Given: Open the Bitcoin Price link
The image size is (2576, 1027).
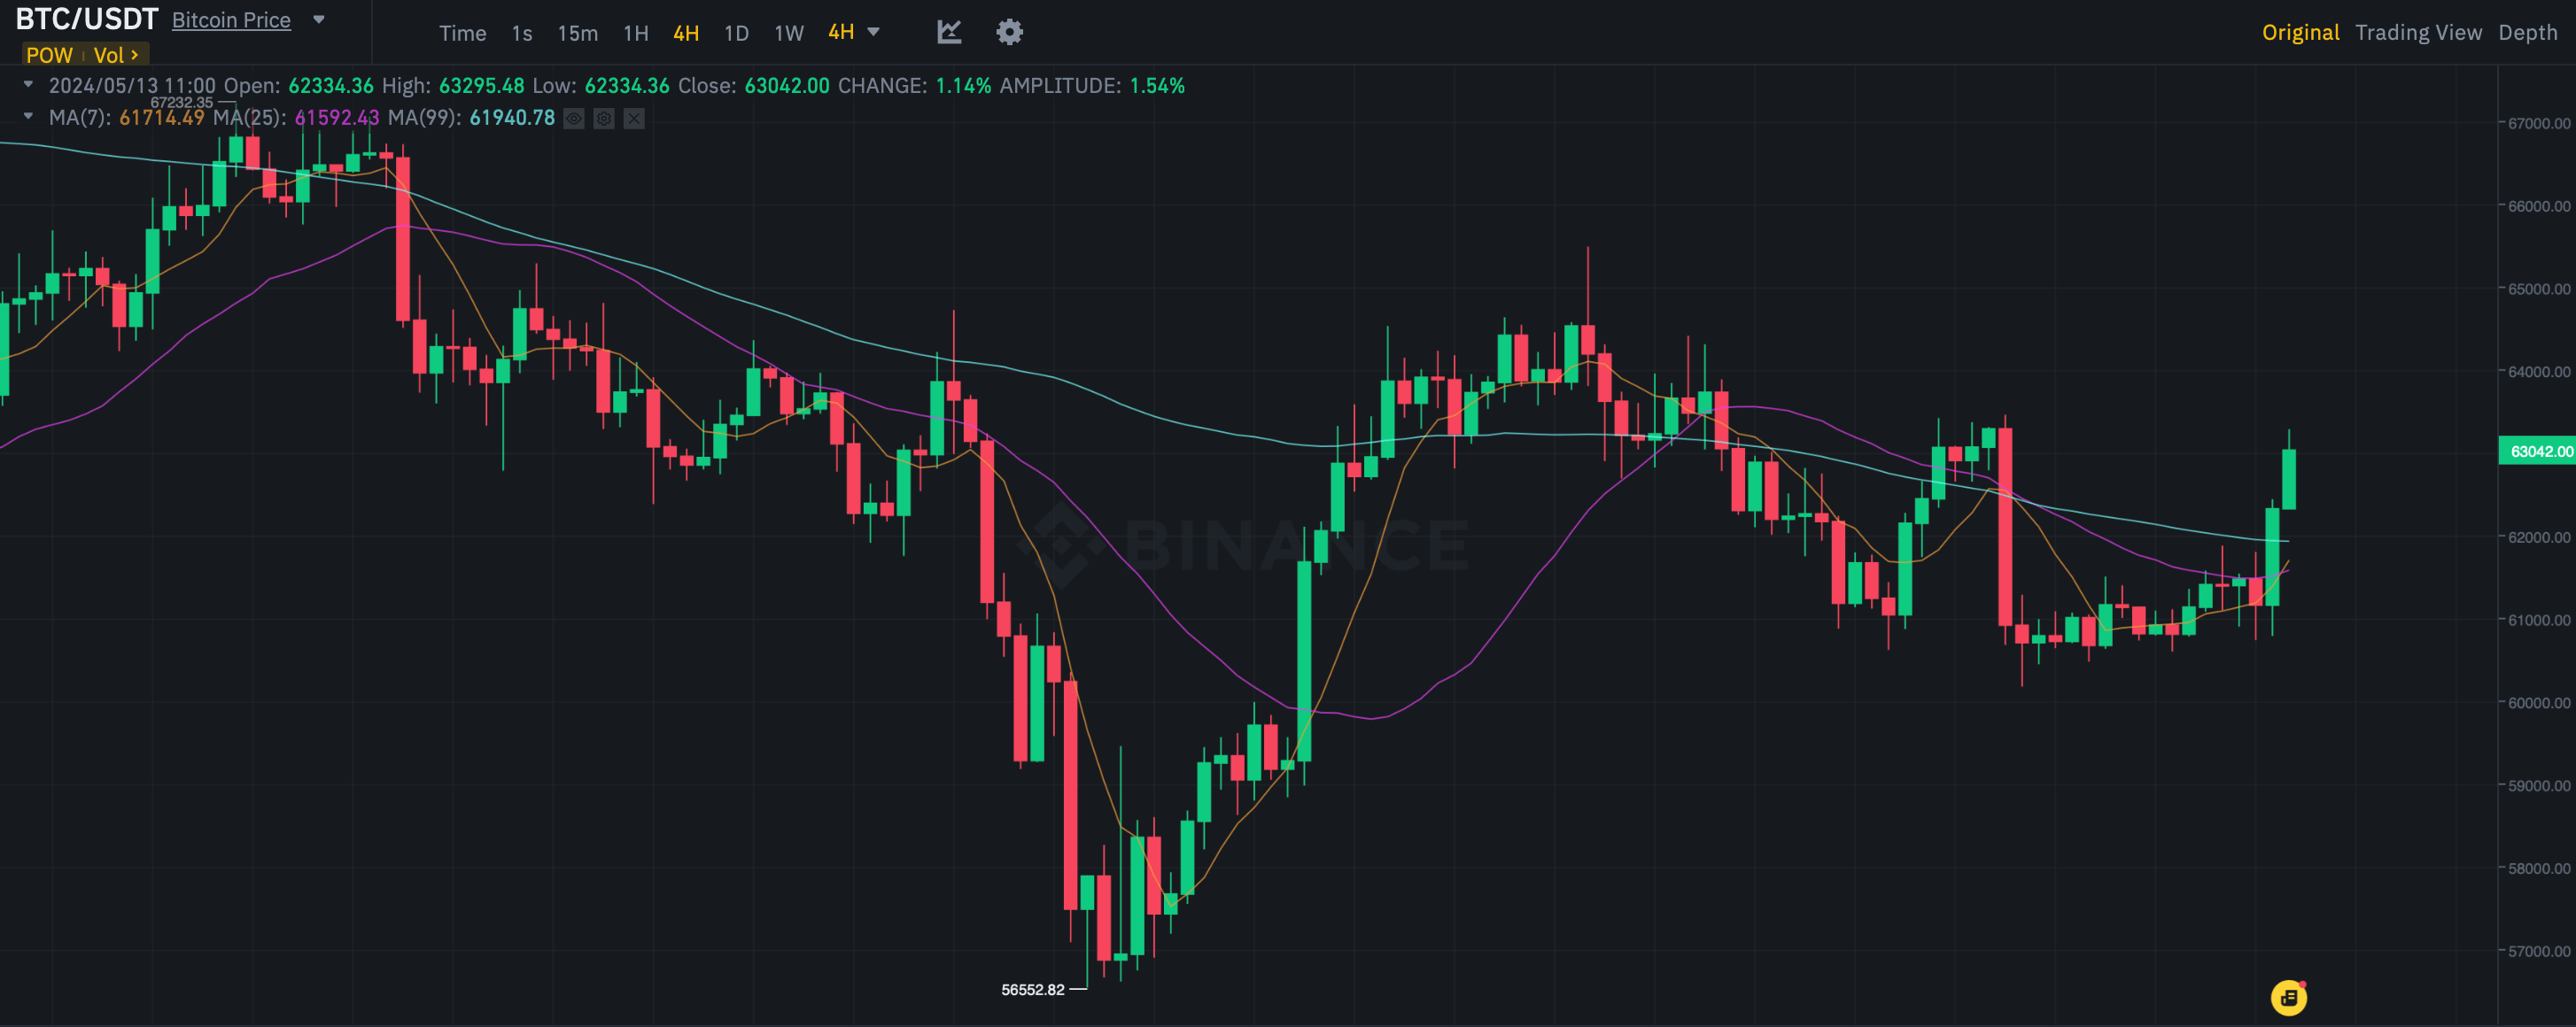Looking at the screenshot, I should point(231,20).
